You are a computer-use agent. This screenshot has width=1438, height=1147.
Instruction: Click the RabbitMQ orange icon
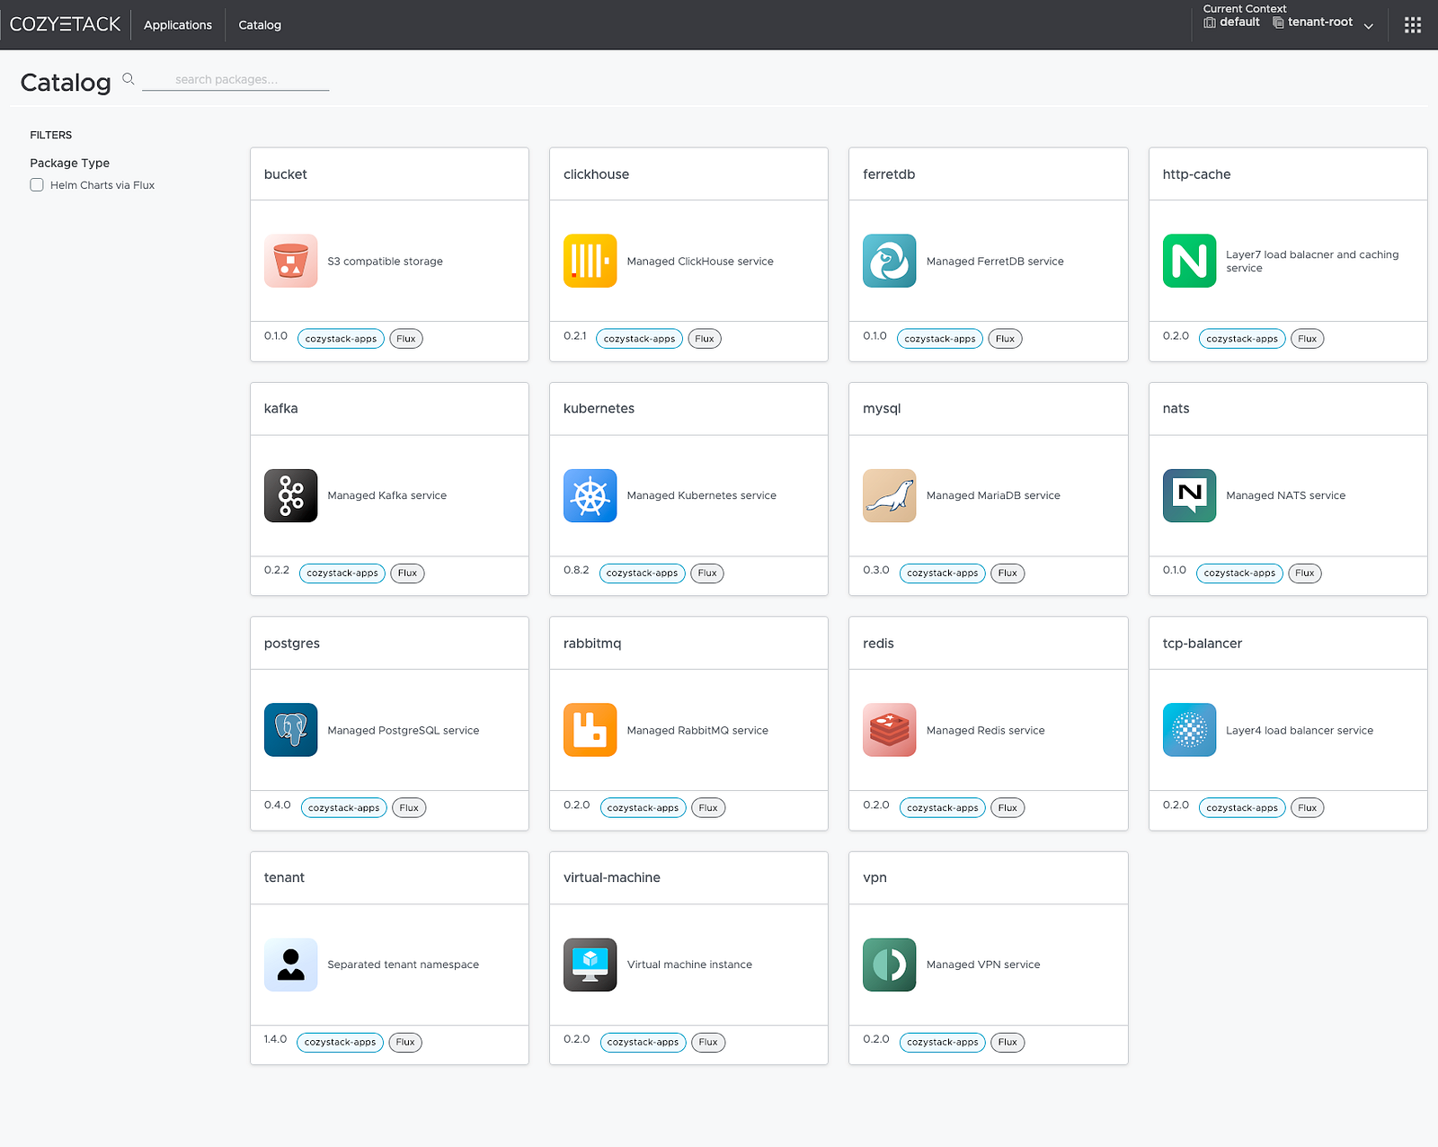pos(590,730)
